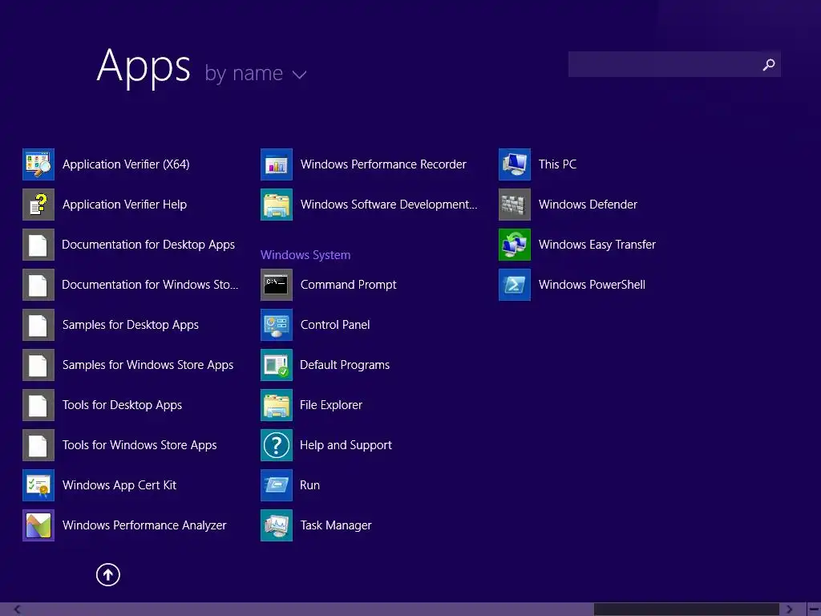The height and width of the screenshot is (616, 821).
Task: Click the horizontal scrollbar thumb
Action: point(686,610)
